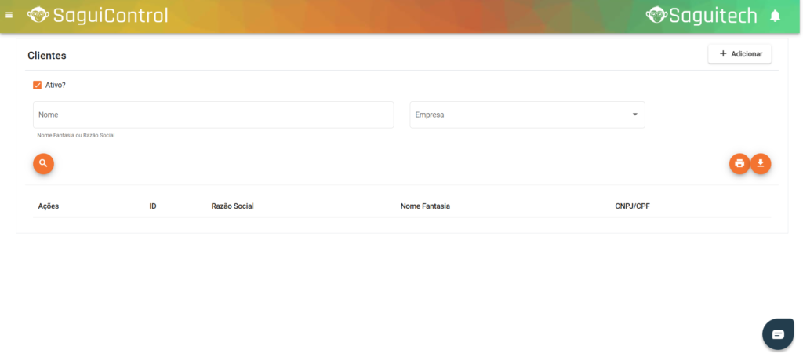Open the chat support widget

tap(777, 334)
